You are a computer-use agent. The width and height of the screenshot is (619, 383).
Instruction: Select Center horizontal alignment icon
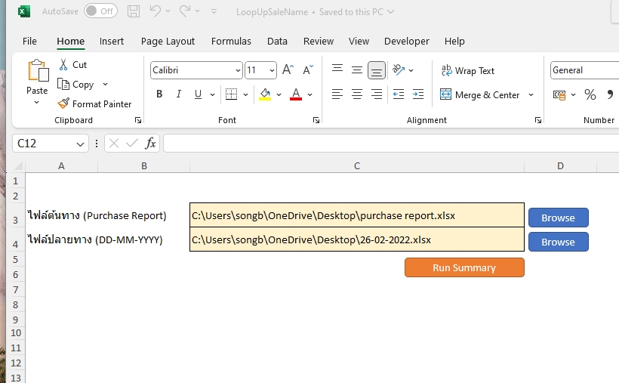pos(357,94)
